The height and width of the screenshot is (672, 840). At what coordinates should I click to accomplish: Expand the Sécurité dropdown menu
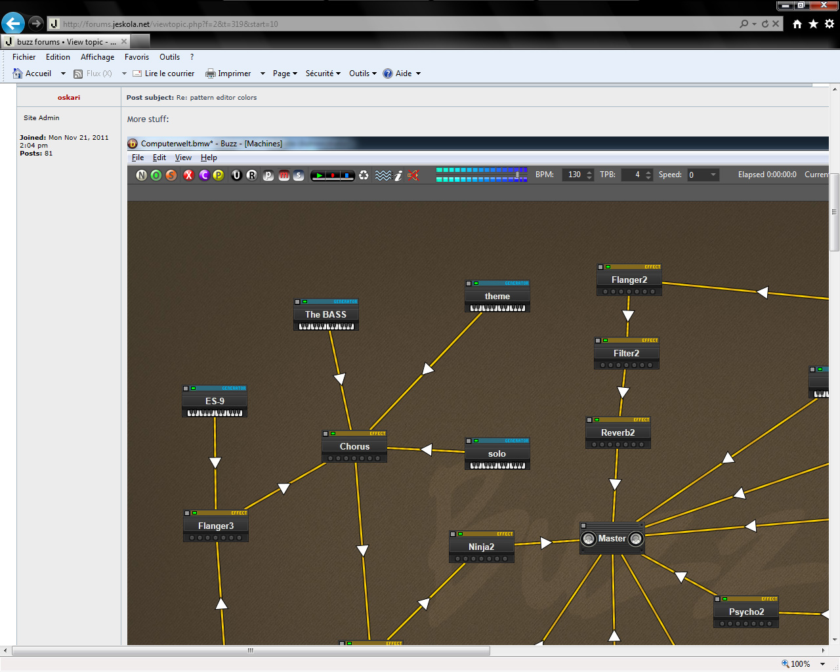pyautogui.click(x=322, y=73)
